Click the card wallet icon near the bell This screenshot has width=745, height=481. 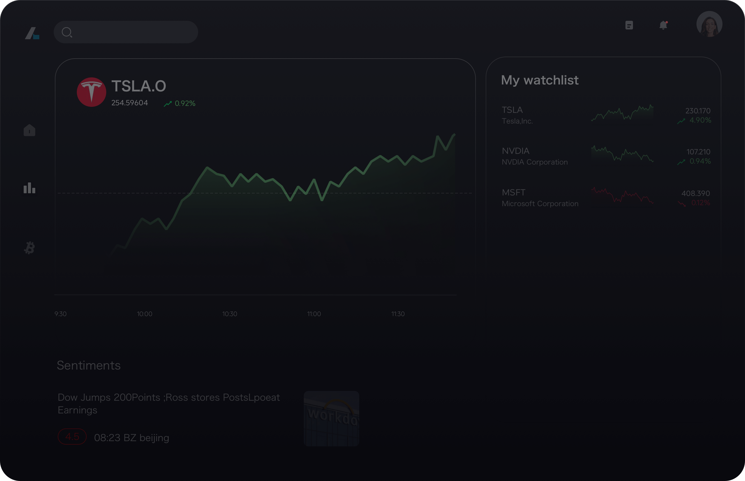[x=630, y=25]
